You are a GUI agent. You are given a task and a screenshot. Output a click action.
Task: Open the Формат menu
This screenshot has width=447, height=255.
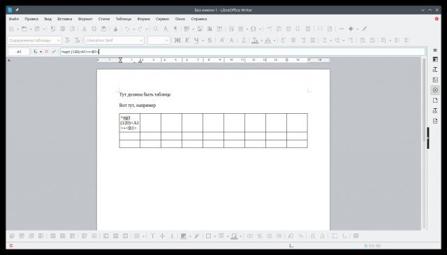[85, 19]
